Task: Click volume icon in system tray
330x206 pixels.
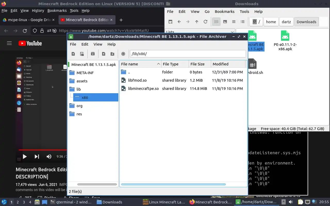Action: [291, 202]
